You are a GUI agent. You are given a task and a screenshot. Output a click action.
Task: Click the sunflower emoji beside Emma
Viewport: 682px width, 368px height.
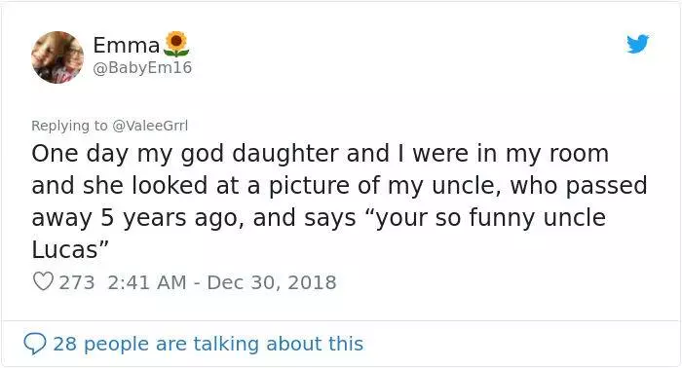(176, 44)
